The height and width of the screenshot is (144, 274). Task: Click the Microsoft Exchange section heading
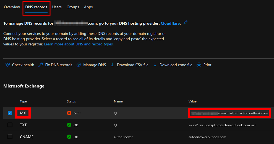click(24, 86)
